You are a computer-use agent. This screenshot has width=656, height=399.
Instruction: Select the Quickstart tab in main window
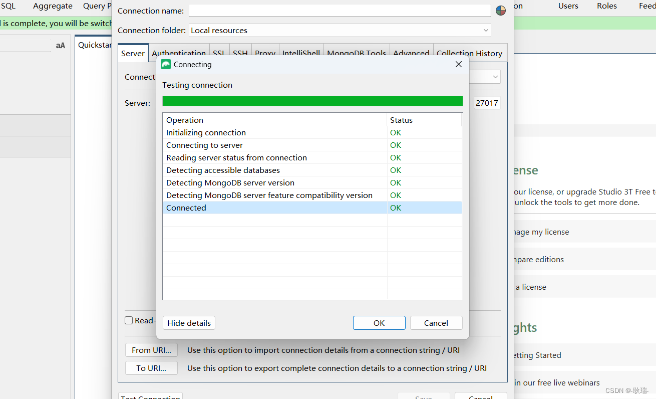(94, 45)
